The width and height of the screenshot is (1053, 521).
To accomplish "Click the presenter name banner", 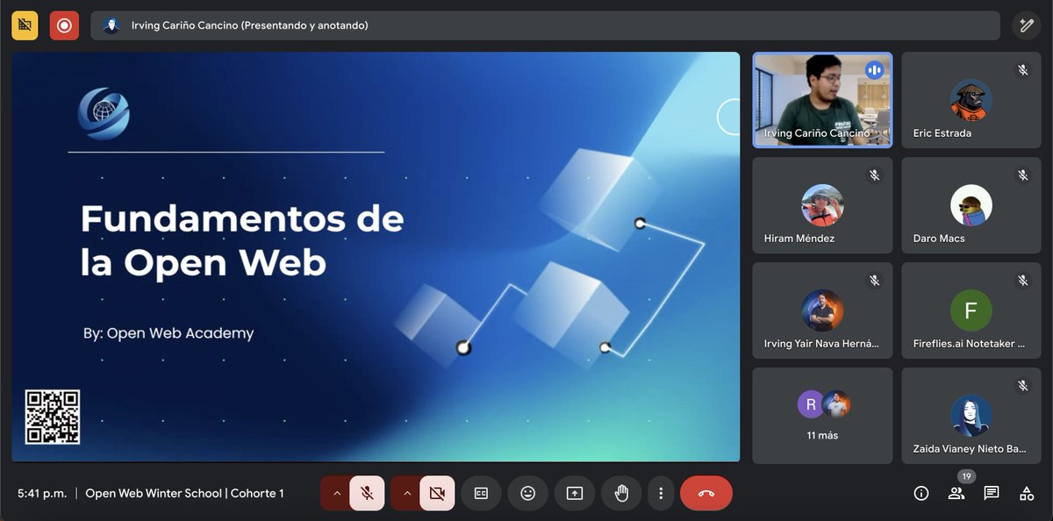I will point(545,25).
